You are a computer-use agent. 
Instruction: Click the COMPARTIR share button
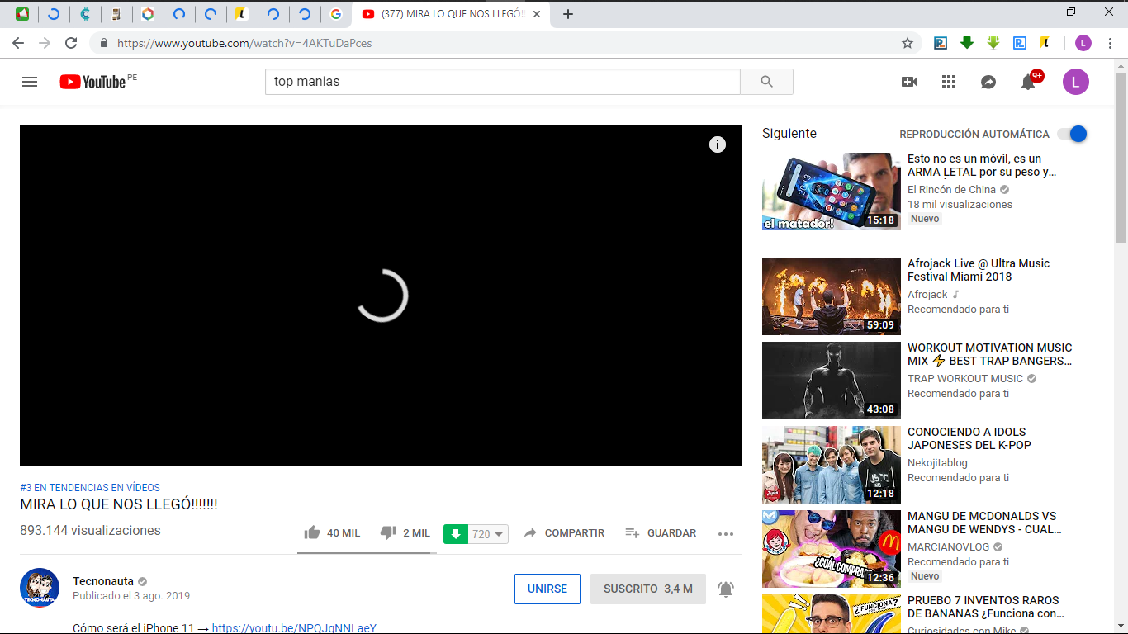coord(564,533)
